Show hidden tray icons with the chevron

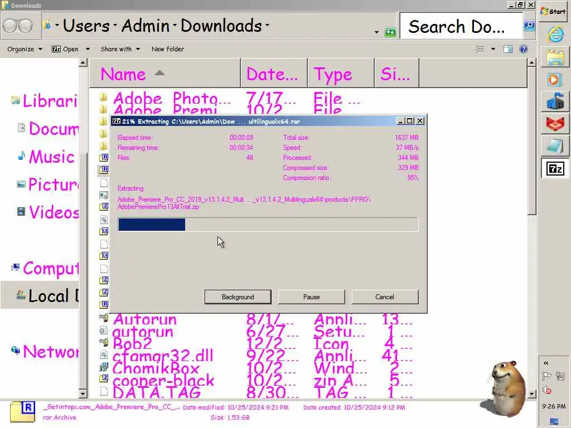tap(546, 363)
